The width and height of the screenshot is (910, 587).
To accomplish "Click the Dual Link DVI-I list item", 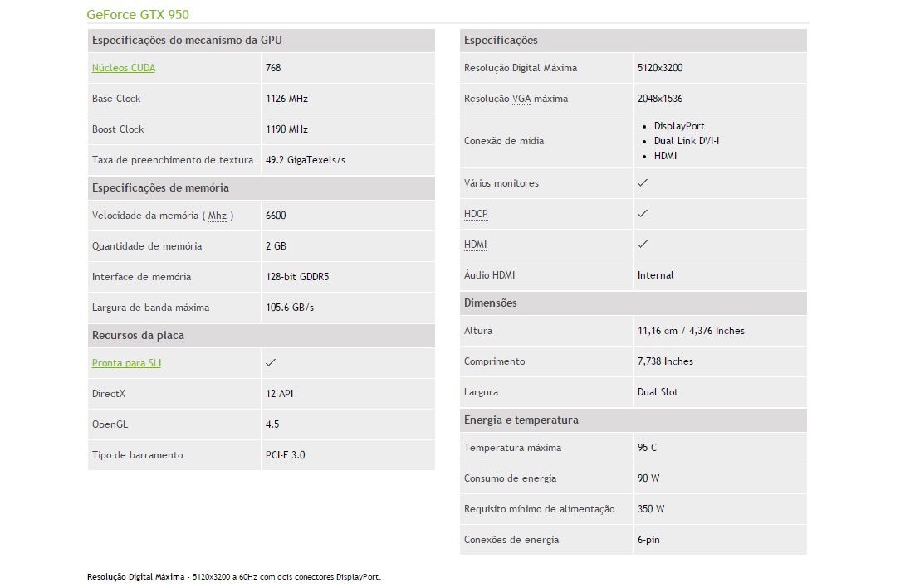I will pyautogui.click(x=686, y=141).
